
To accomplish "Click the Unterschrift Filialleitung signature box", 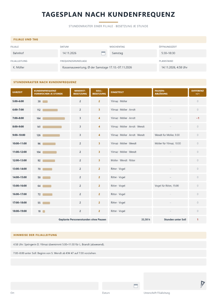I will 175,281.
